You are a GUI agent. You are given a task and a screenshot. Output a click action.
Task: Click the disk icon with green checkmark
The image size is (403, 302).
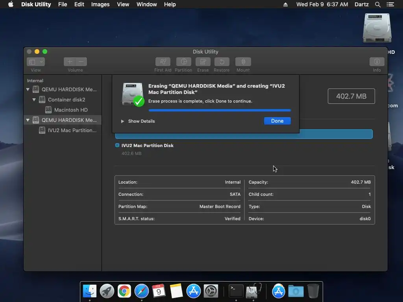[x=133, y=94]
